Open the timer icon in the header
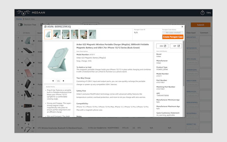 click(202, 13)
